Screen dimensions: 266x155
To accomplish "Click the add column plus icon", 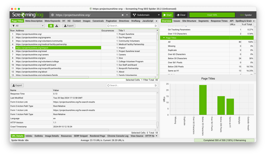I will pos(157,31).
